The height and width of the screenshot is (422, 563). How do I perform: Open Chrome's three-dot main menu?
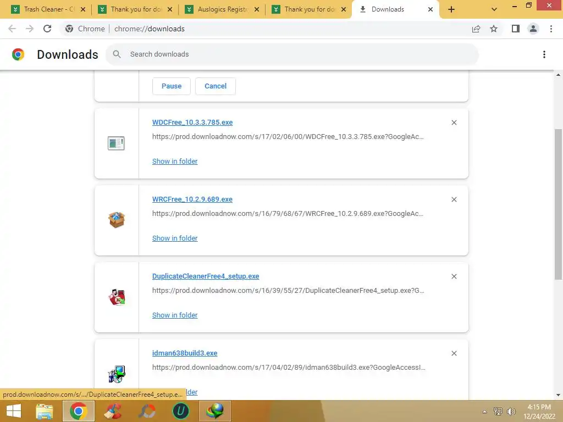coord(551,29)
